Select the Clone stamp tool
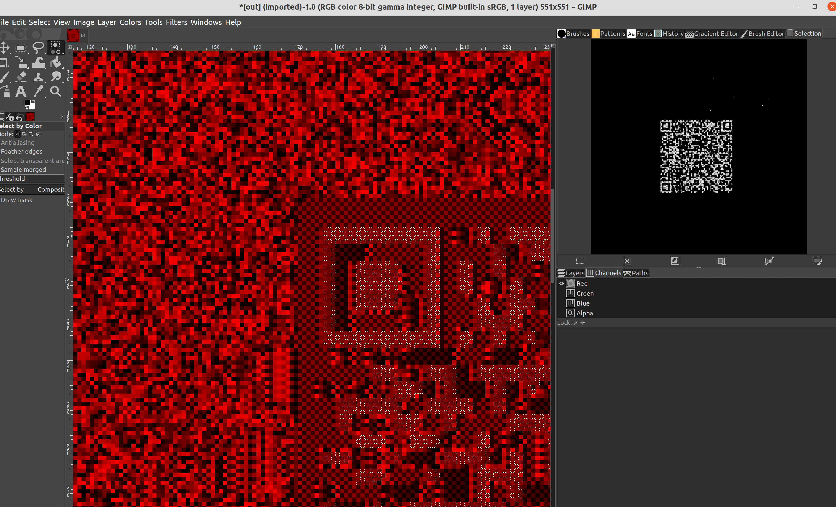 pyautogui.click(x=38, y=77)
